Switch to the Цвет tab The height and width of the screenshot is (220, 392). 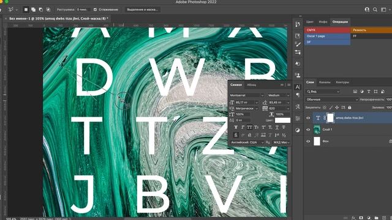click(310, 22)
